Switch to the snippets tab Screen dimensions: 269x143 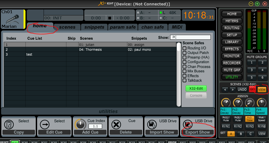pos(94,27)
